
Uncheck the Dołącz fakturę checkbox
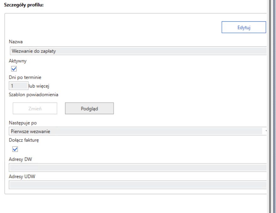pos(14,149)
